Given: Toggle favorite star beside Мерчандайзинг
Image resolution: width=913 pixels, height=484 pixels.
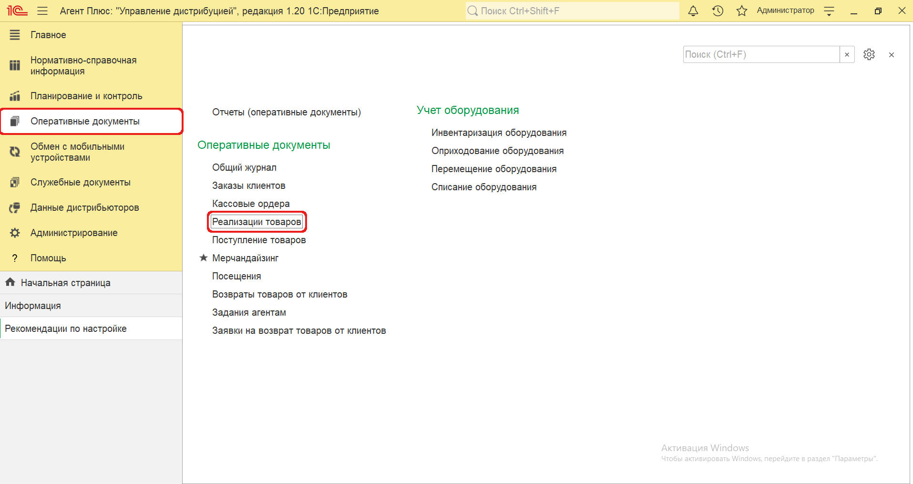Looking at the screenshot, I should pos(204,258).
